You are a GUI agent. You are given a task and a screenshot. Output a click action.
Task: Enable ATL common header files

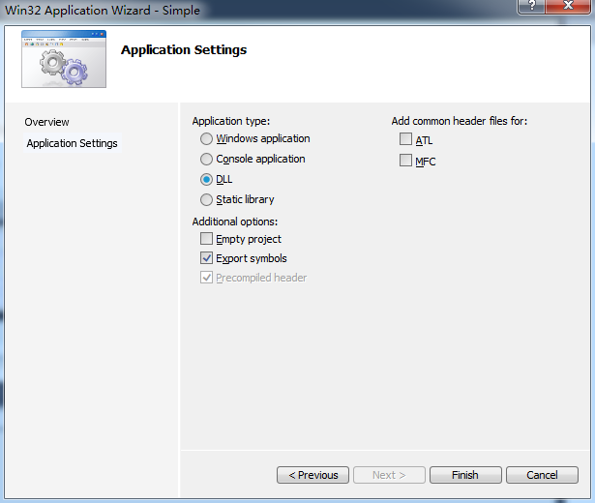click(x=405, y=139)
